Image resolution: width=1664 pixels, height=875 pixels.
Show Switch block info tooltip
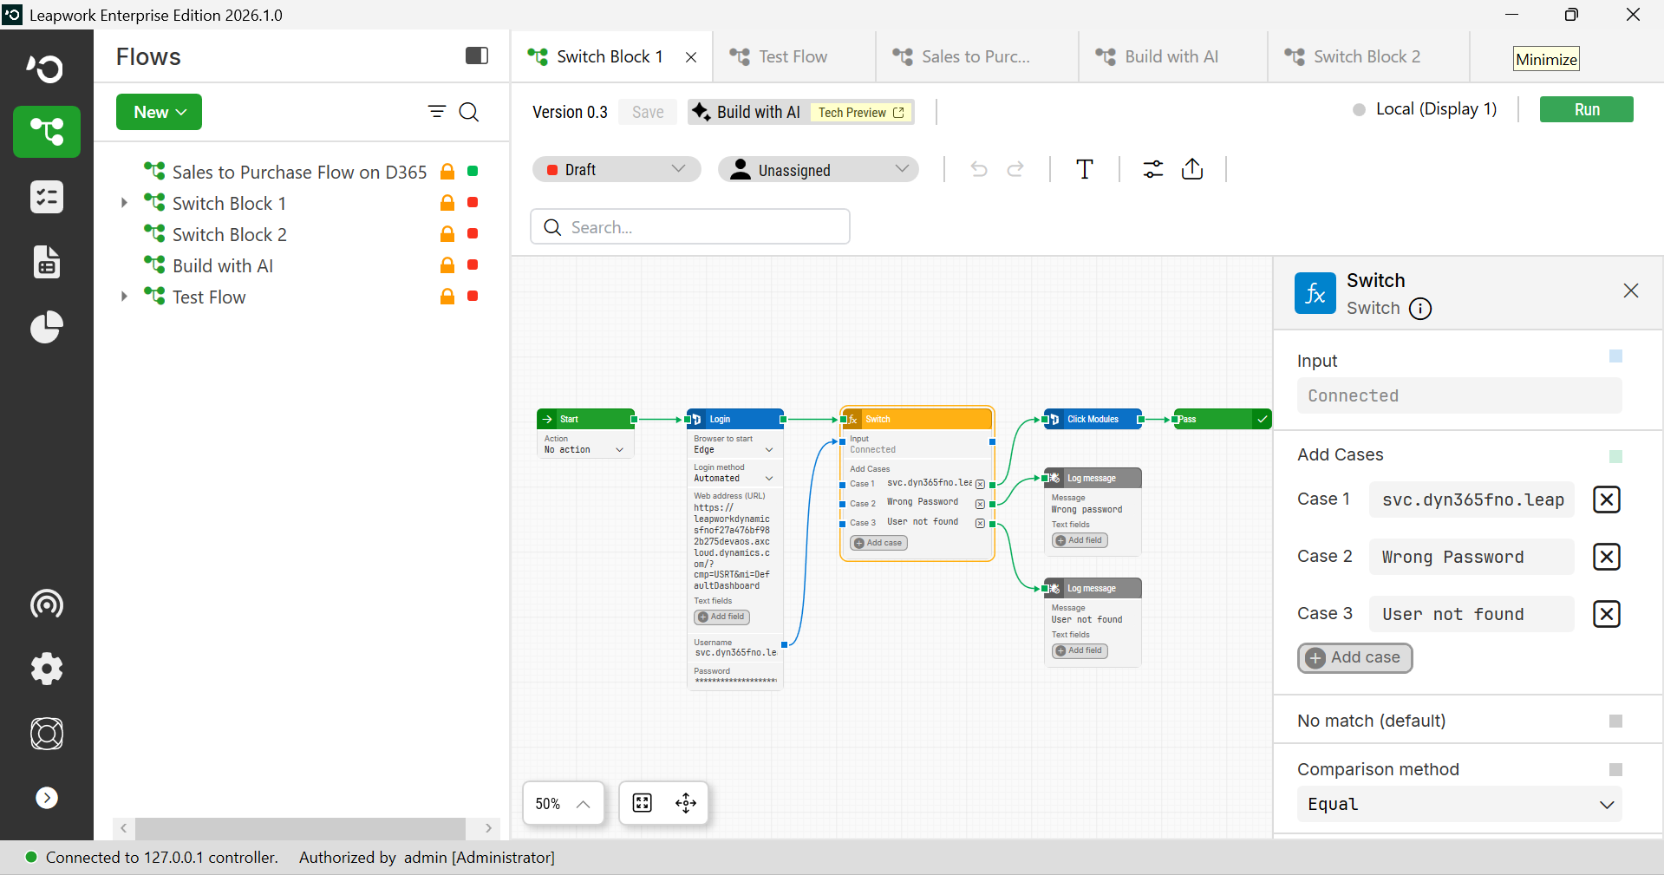point(1420,309)
